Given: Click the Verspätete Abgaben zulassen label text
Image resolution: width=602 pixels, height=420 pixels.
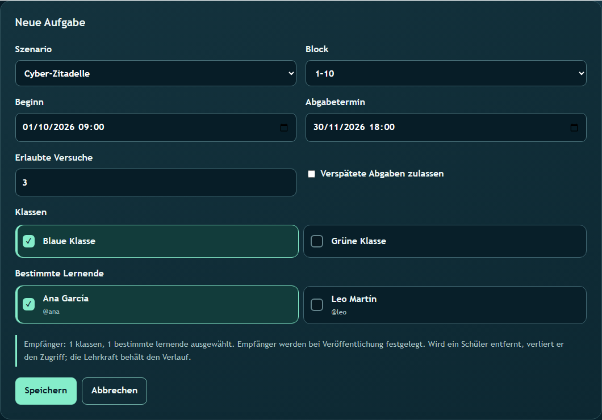Looking at the screenshot, I should 382,174.
